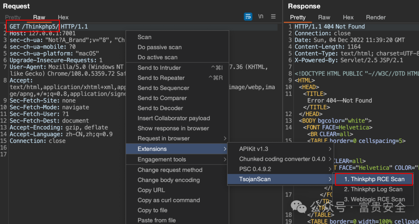Click the GET /Thinkphp5/ request line
The image size is (419, 224).
pyautogui.click(x=49, y=27)
